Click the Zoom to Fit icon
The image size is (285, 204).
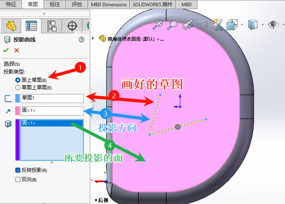tap(158, 24)
